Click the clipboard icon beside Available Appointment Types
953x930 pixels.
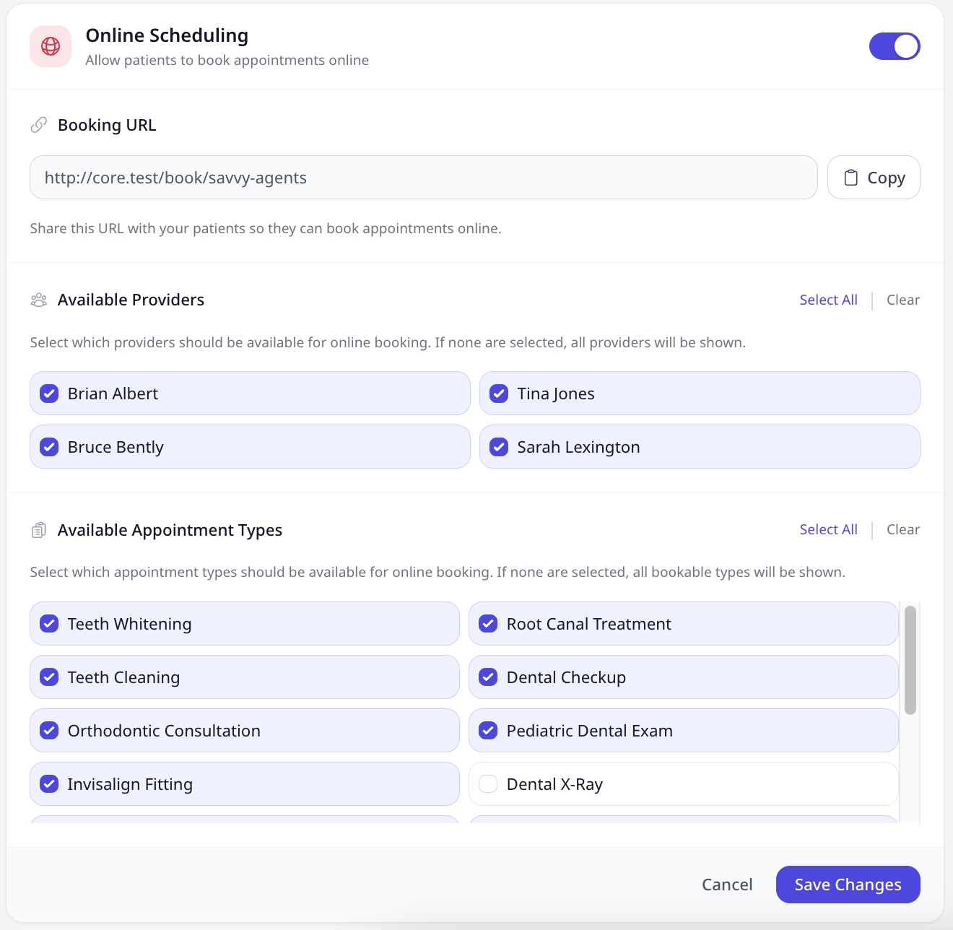pos(39,529)
